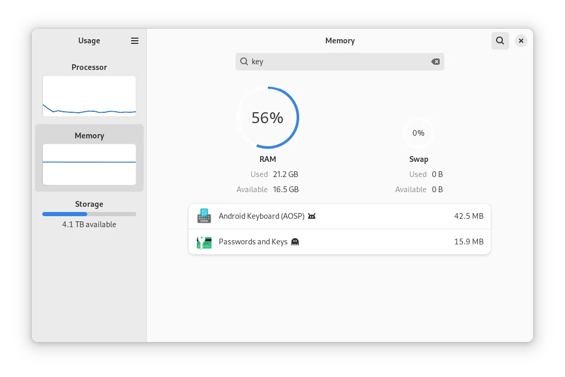Click the Memory usage graph thumbnail

coord(89,164)
